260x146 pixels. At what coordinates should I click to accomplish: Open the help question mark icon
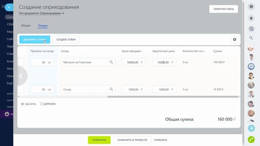tap(251, 6)
